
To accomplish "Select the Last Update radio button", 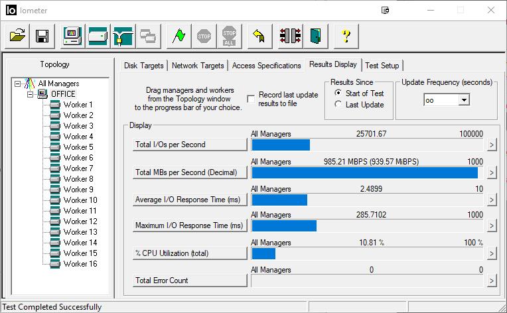I will (338, 105).
